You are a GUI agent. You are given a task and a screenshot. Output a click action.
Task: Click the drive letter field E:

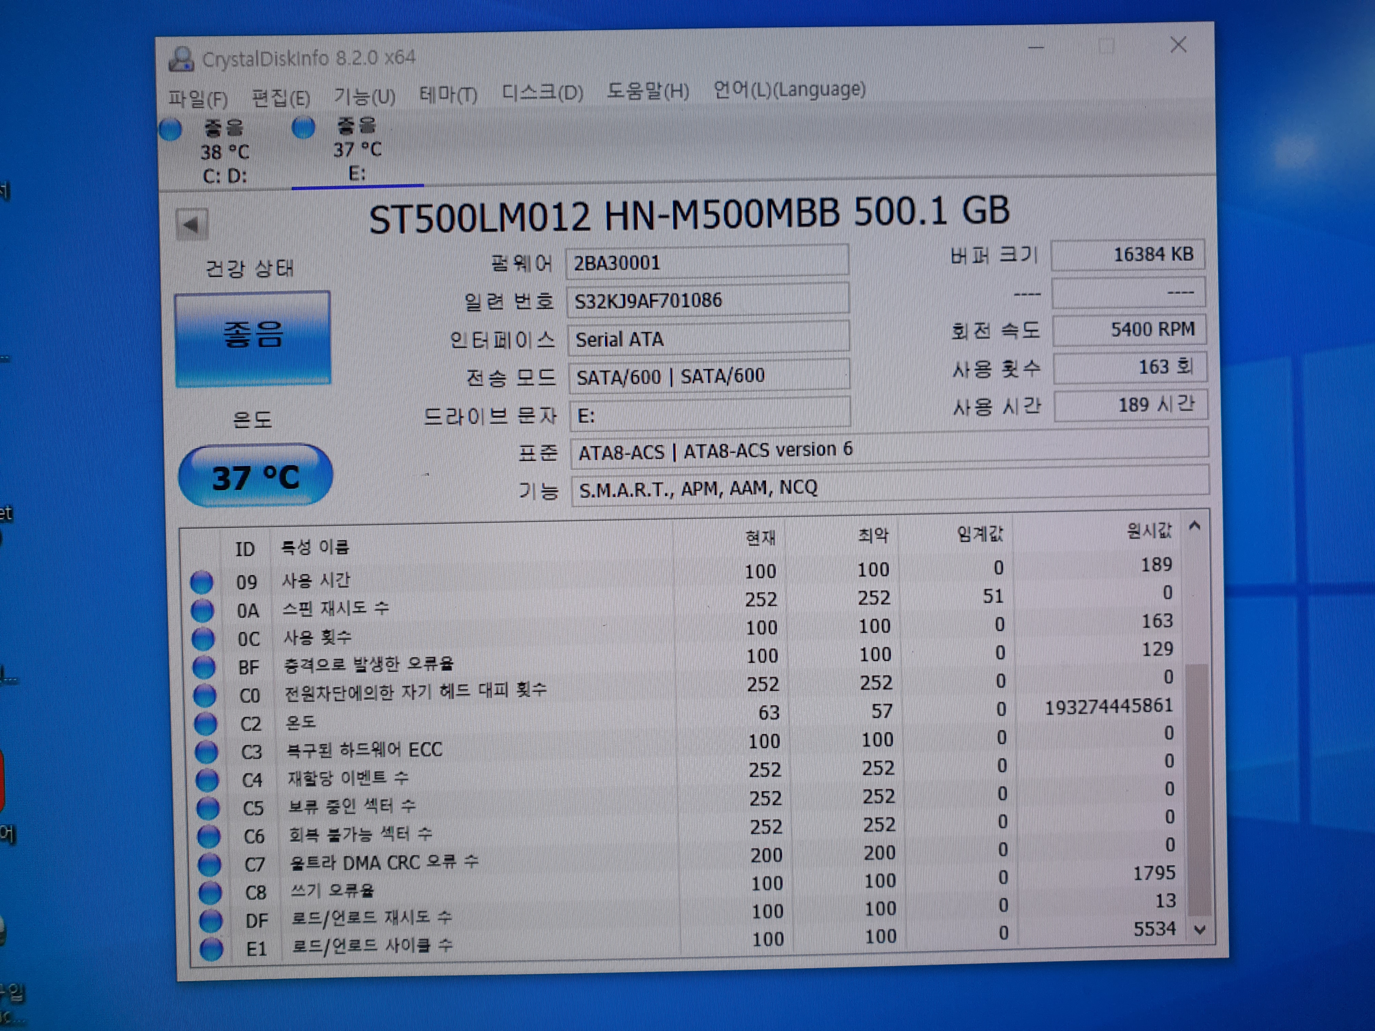(x=710, y=414)
